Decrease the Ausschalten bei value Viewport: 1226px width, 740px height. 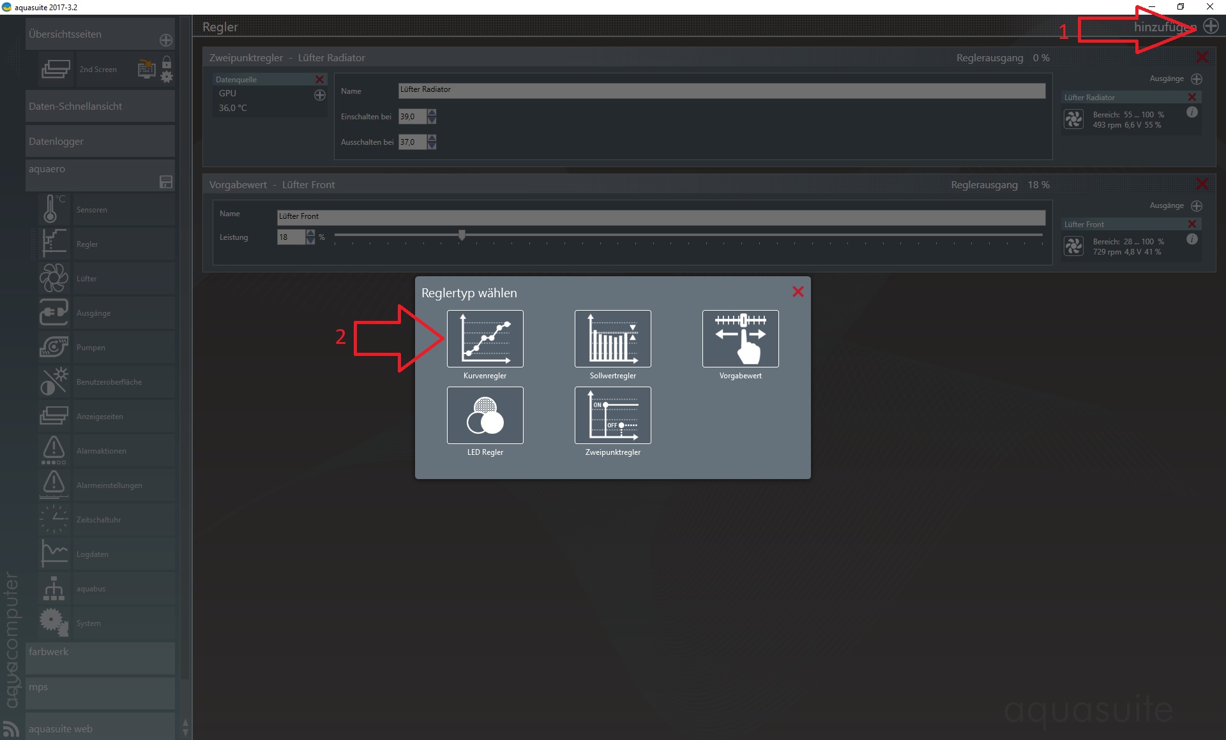tap(432, 145)
